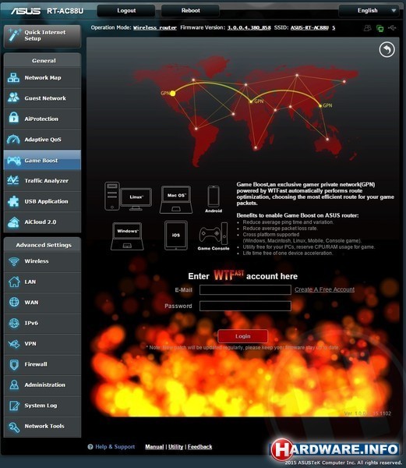
Task: Click the AiProtection padlock icon
Action: [14, 118]
